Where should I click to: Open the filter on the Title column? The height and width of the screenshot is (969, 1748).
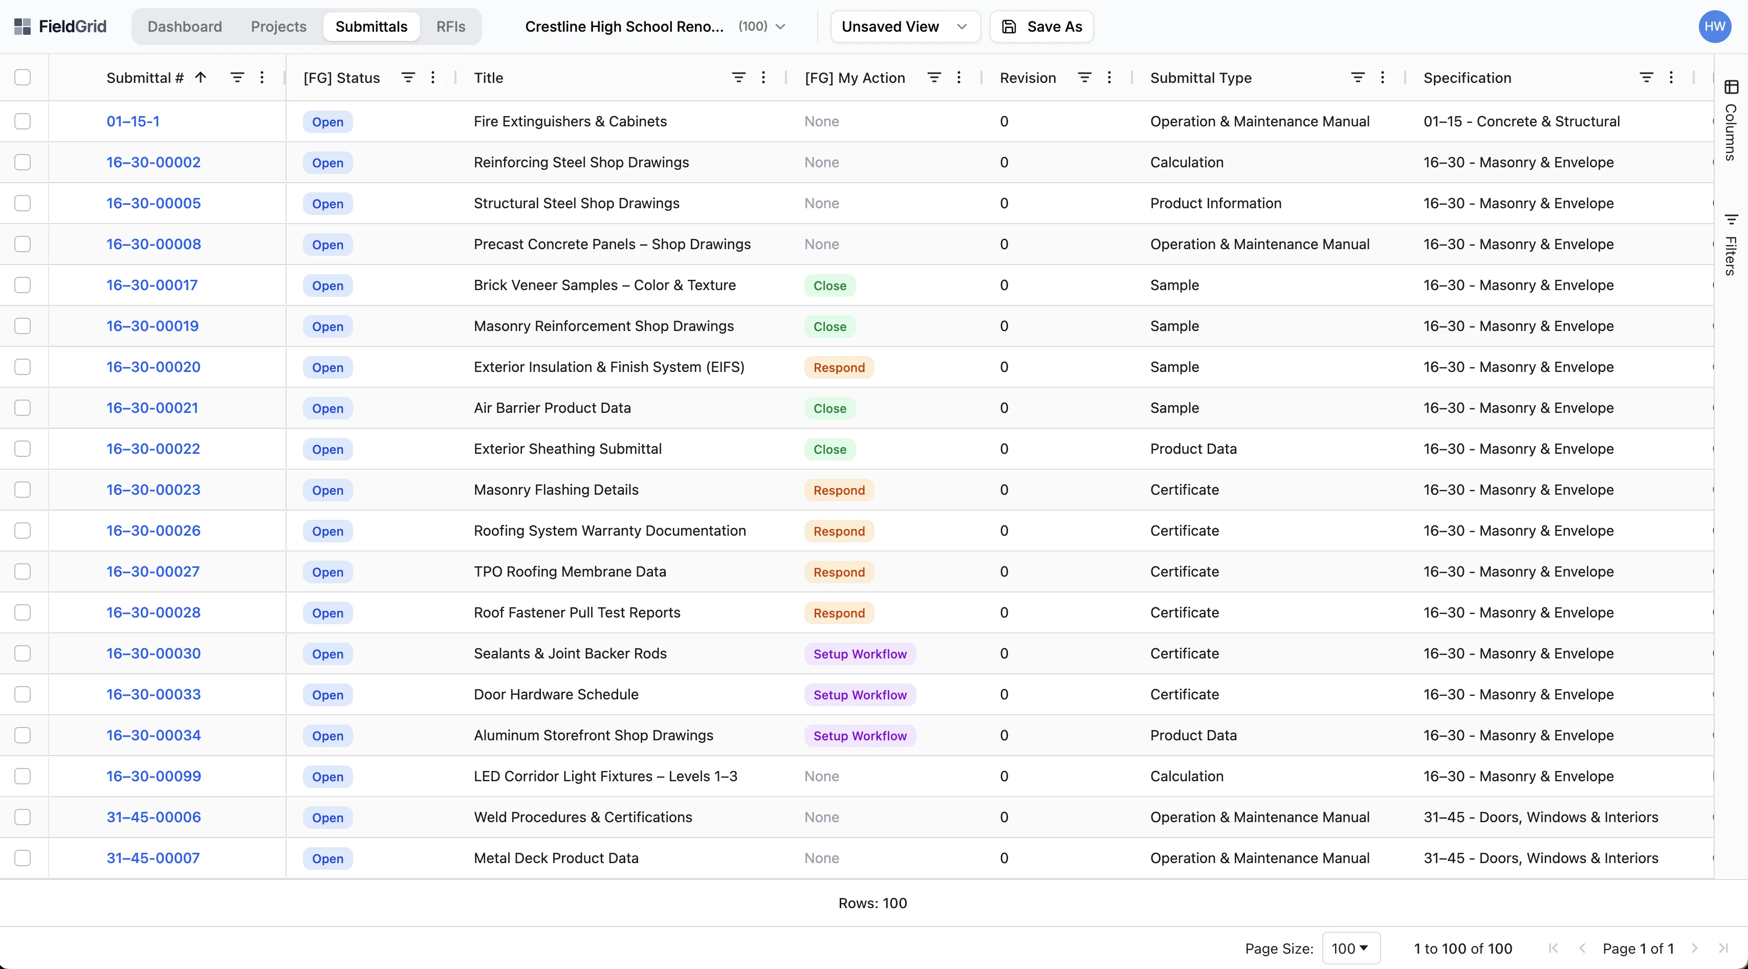point(739,77)
